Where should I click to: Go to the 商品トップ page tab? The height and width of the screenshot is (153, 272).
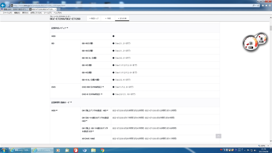pyautogui.click(x=94, y=18)
